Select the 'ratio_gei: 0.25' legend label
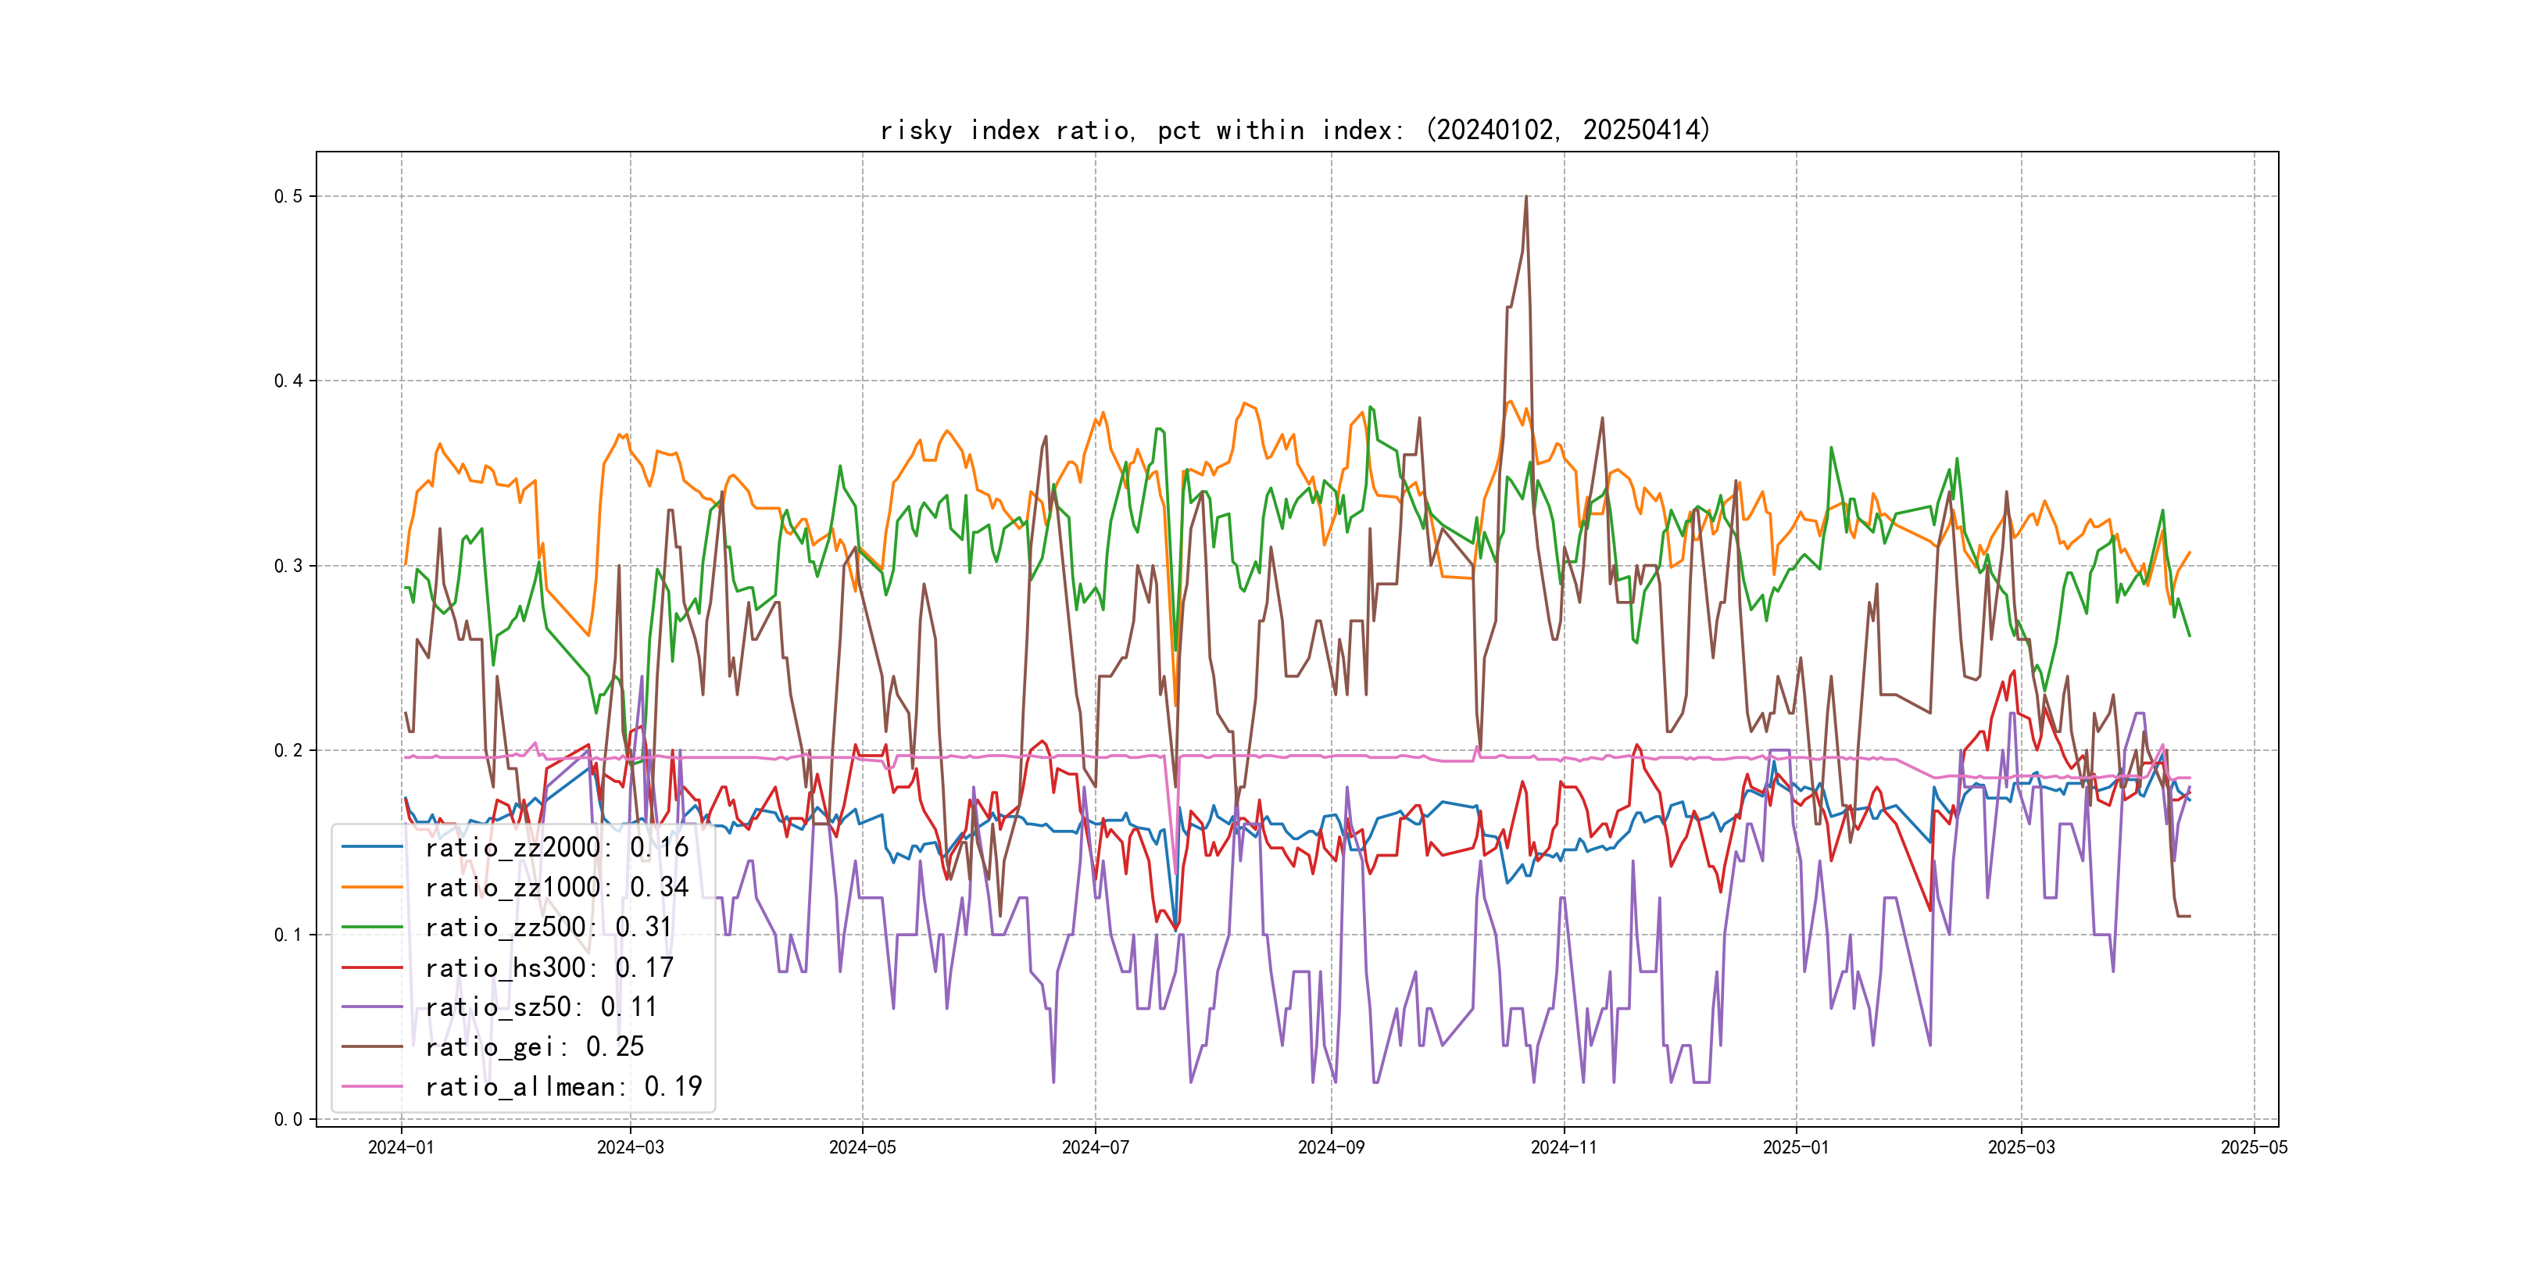 point(534,1047)
